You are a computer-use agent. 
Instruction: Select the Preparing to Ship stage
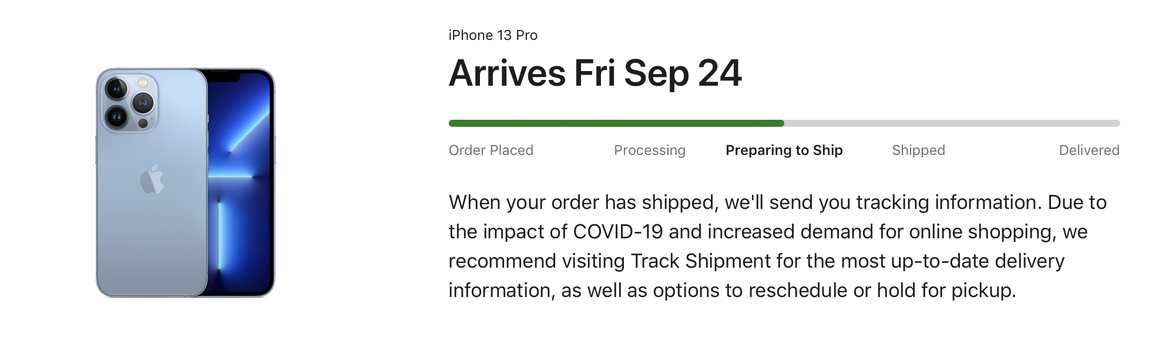pyautogui.click(x=784, y=150)
